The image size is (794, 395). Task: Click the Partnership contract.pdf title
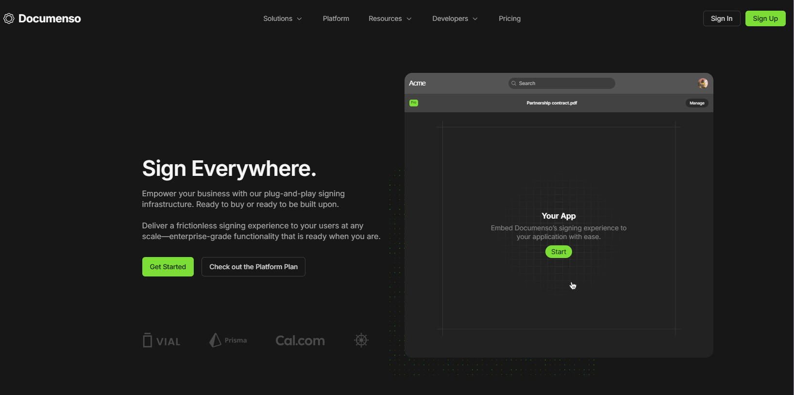point(552,103)
